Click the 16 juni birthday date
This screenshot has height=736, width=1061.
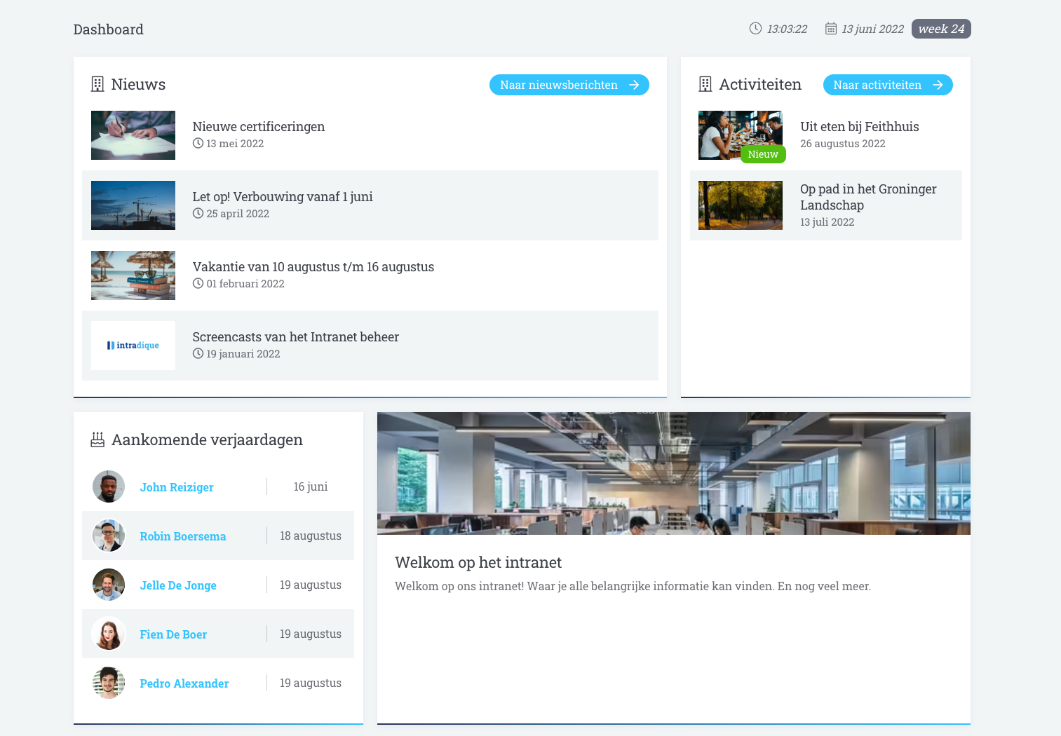click(x=311, y=486)
